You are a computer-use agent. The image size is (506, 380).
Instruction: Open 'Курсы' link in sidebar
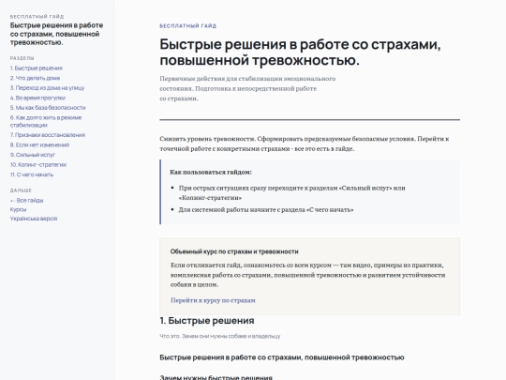(x=18, y=209)
